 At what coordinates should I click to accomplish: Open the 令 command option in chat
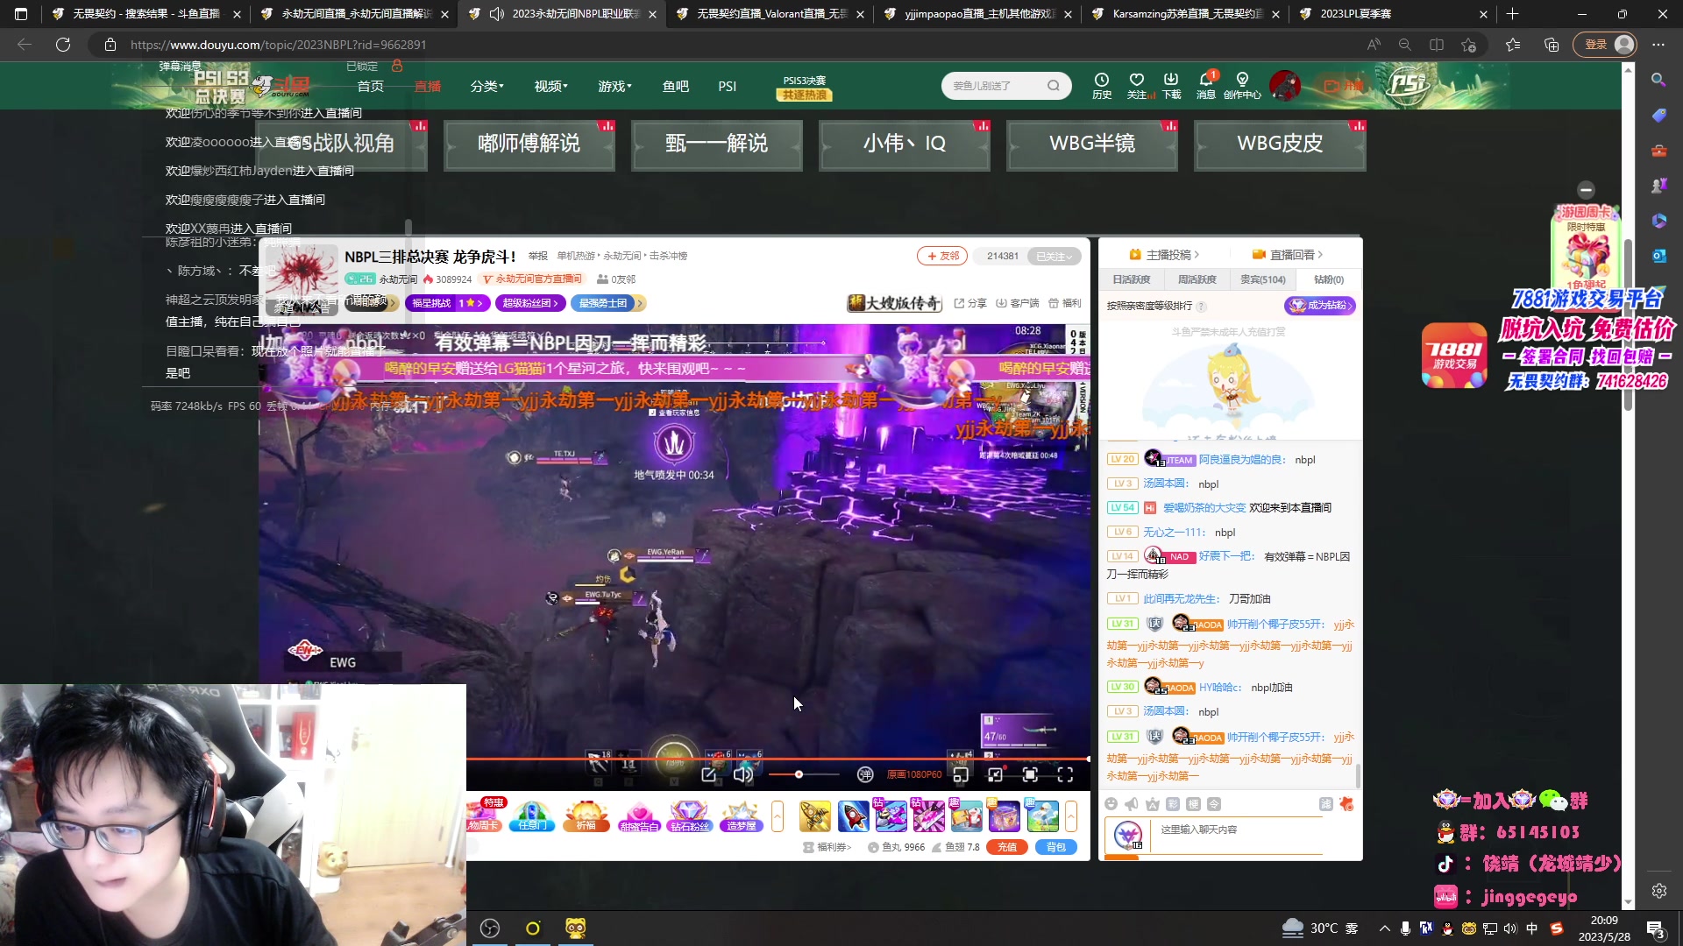click(x=1214, y=804)
